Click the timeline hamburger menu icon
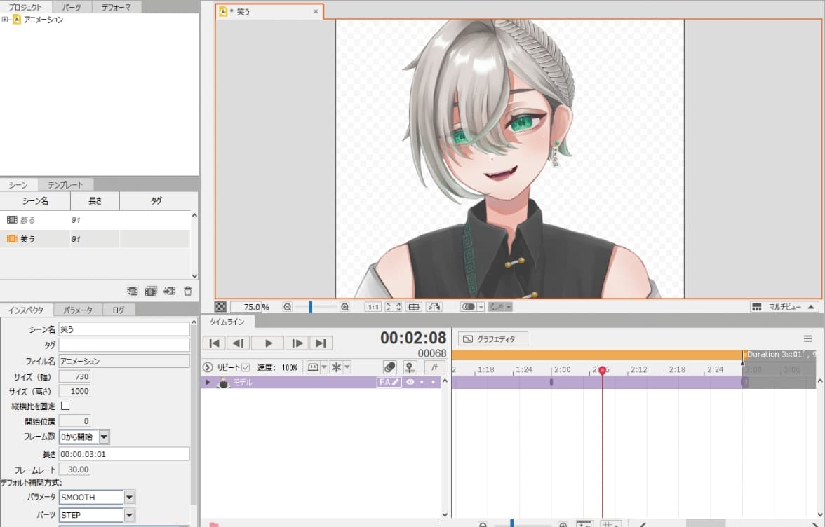 point(807,338)
